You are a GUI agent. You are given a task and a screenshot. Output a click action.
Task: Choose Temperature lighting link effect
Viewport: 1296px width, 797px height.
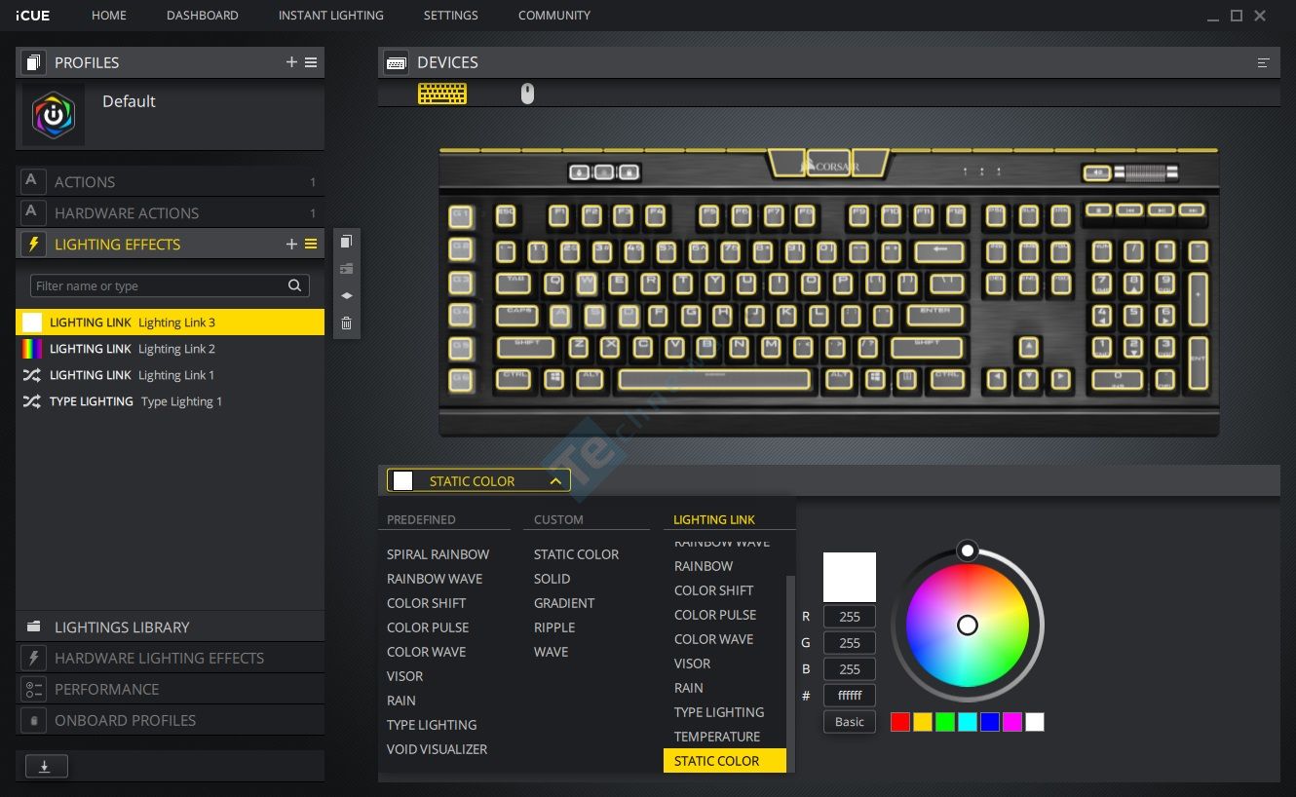[717, 737]
